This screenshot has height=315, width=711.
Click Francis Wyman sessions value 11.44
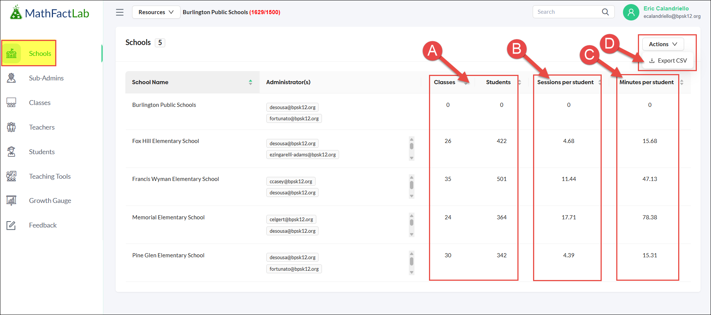(x=569, y=179)
